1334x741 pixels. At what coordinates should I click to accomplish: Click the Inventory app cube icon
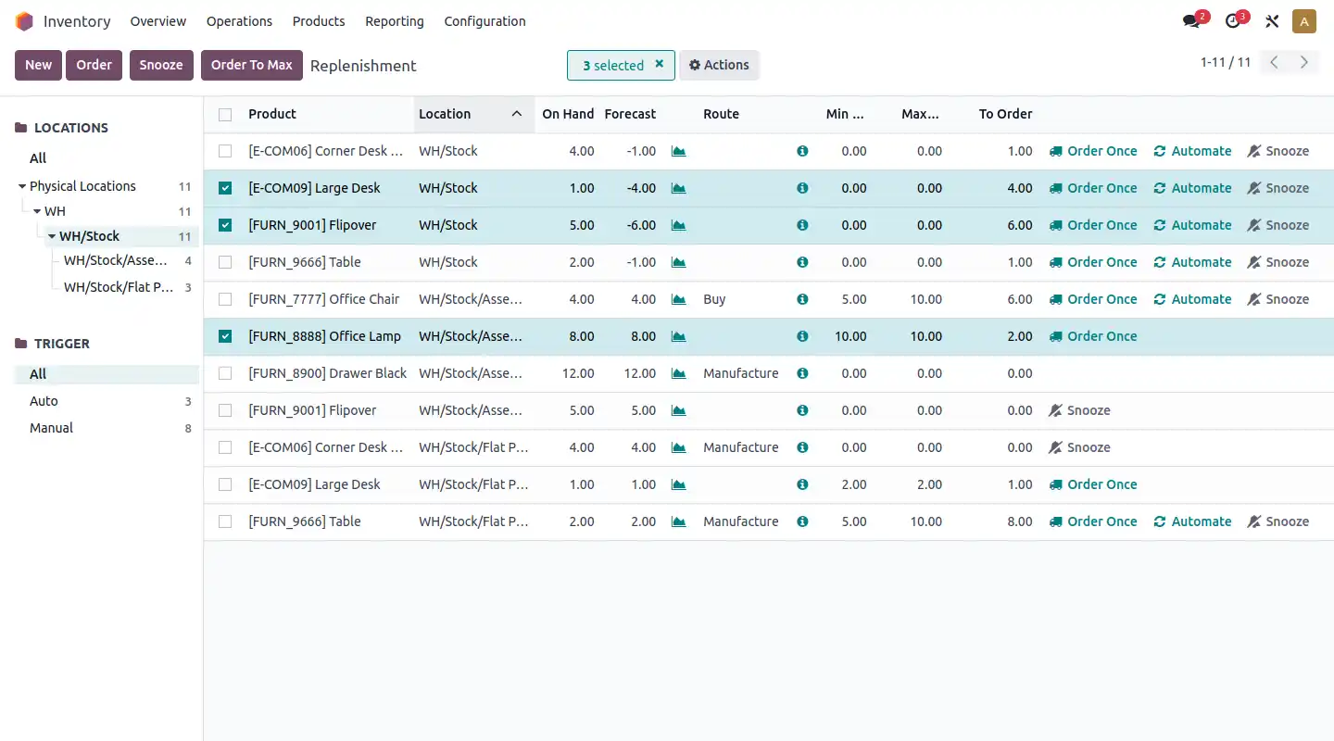tap(23, 20)
